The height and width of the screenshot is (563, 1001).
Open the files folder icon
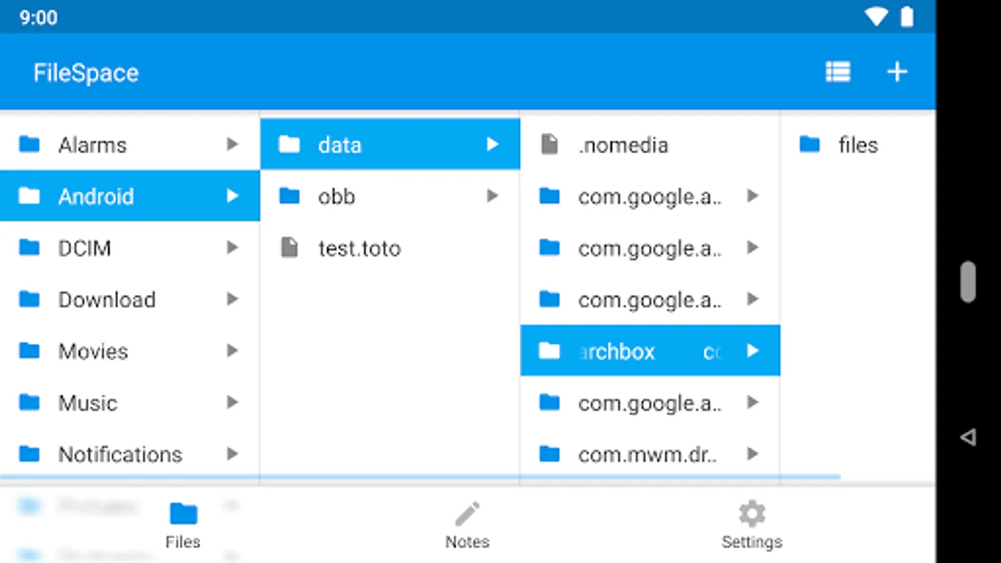[x=810, y=145]
